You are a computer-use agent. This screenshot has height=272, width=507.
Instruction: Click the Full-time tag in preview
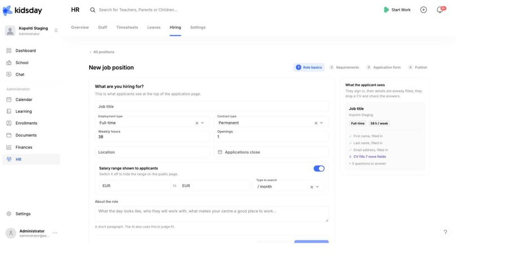pyautogui.click(x=358, y=123)
